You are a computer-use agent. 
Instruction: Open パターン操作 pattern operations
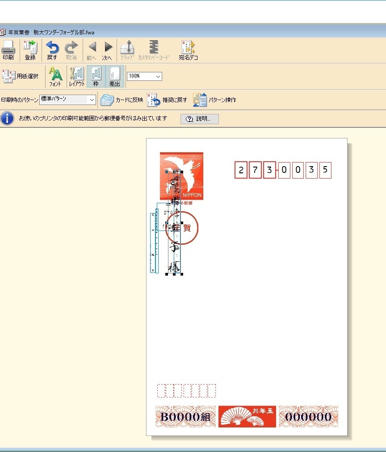214,100
